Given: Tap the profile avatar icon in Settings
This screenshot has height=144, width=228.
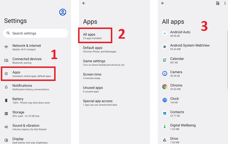Looking at the screenshot, I should point(62,12).
